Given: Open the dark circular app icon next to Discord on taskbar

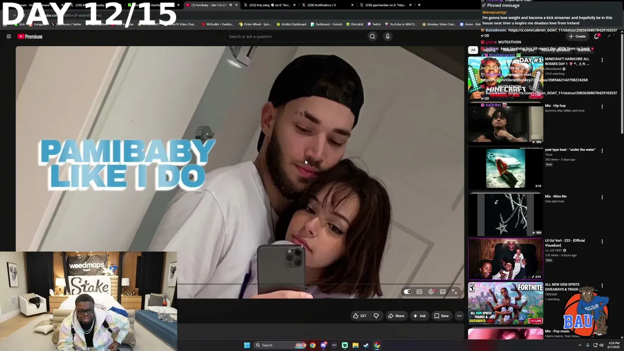Looking at the screenshot, I should click(334, 345).
